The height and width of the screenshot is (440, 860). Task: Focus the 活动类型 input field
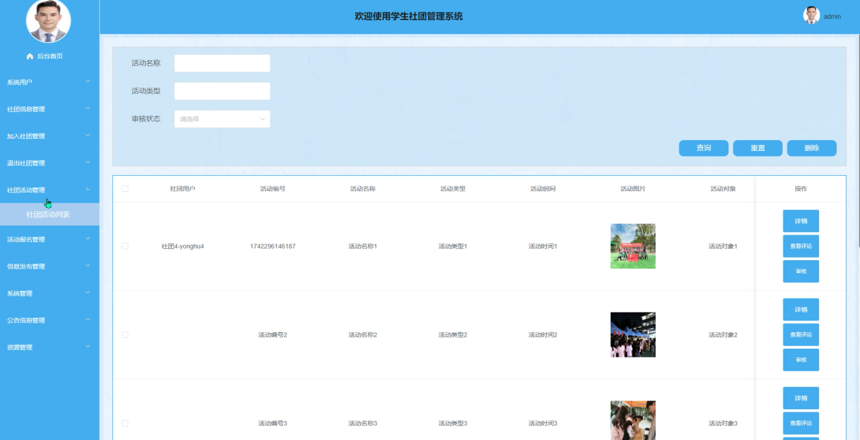pos(222,91)
